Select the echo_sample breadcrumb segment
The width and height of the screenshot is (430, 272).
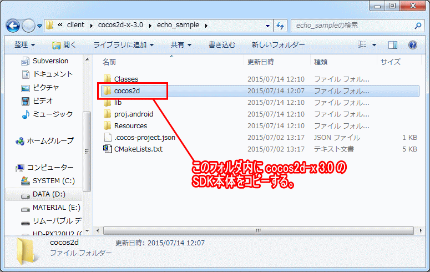click(x=178, y=25)
